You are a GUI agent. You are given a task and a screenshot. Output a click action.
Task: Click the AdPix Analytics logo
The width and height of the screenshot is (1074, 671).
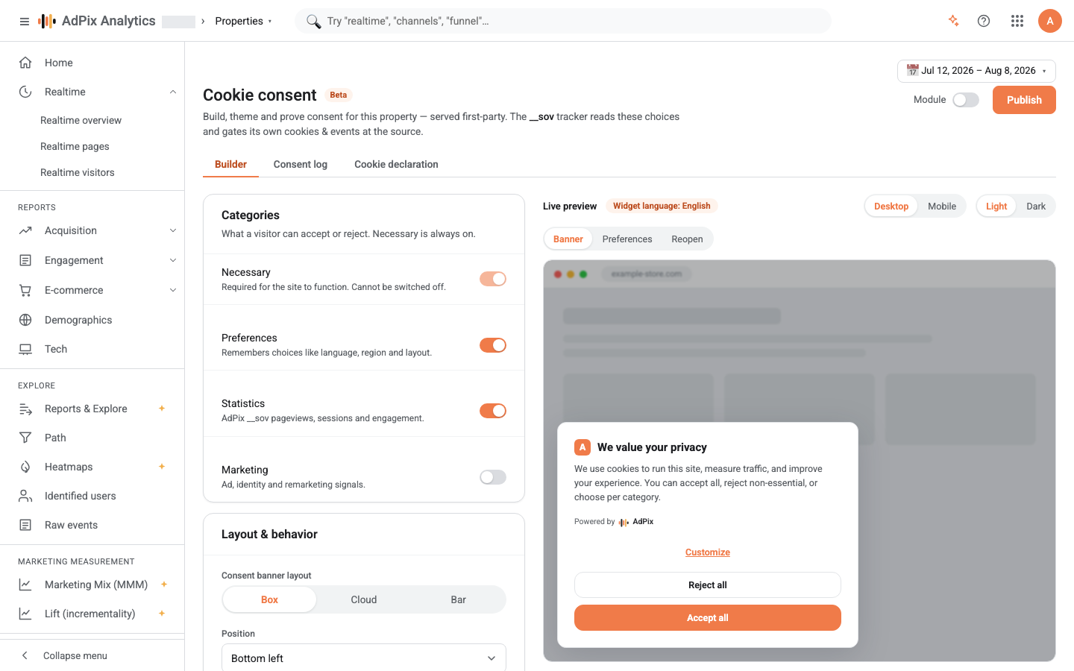point(97,21)
